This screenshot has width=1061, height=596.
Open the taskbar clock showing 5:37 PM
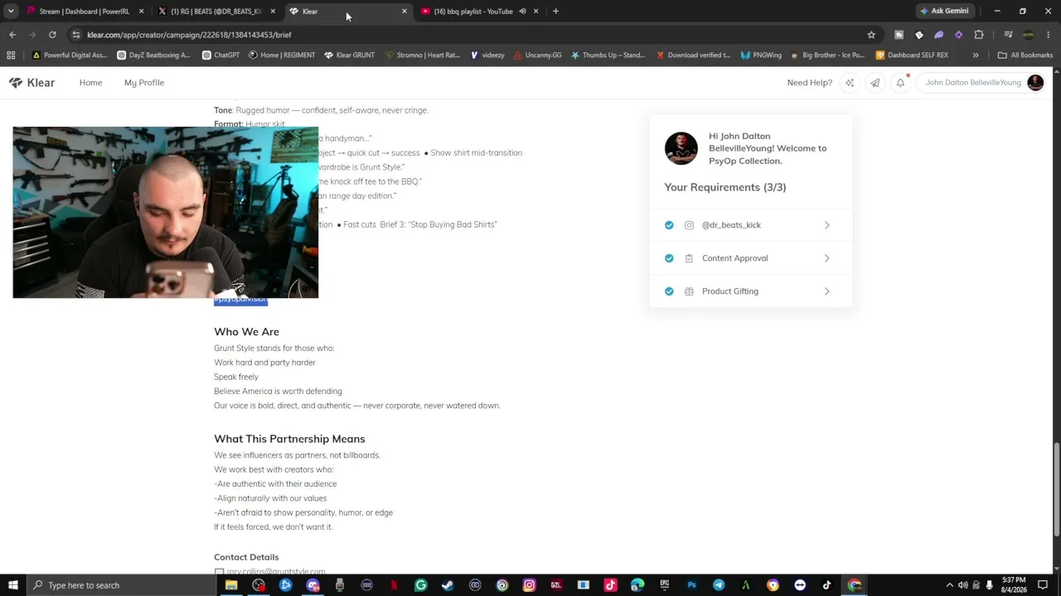pyautogui.click(x=1015, y=585)
